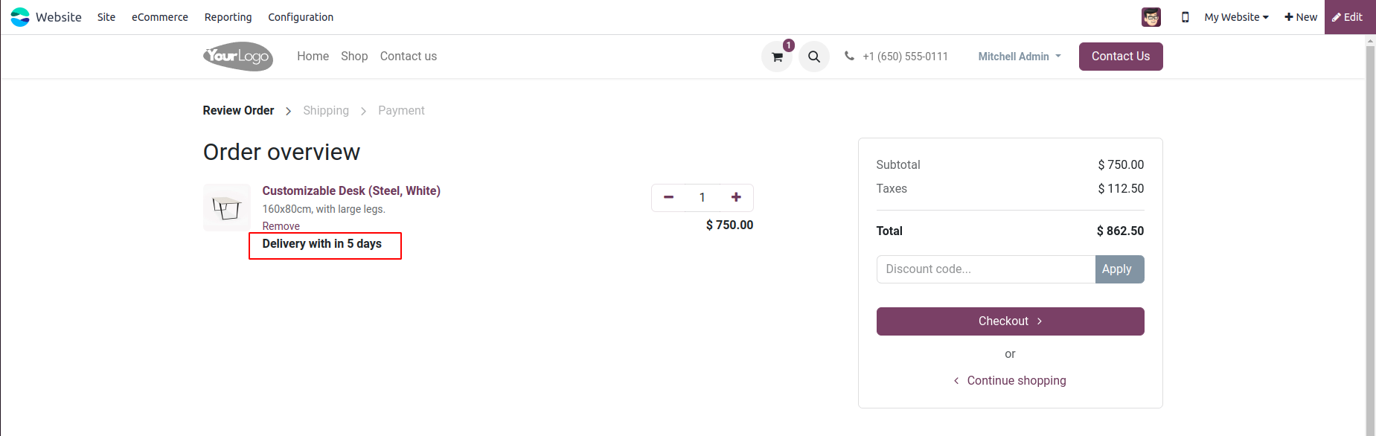The width and height of the screenshot is (1376, 436).
Task: Click the Edit pencil button
Action: coord(1348,17)
